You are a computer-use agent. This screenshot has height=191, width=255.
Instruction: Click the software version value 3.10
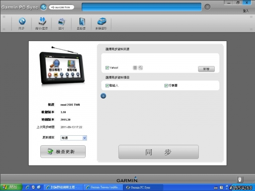(x=63, y=112)
